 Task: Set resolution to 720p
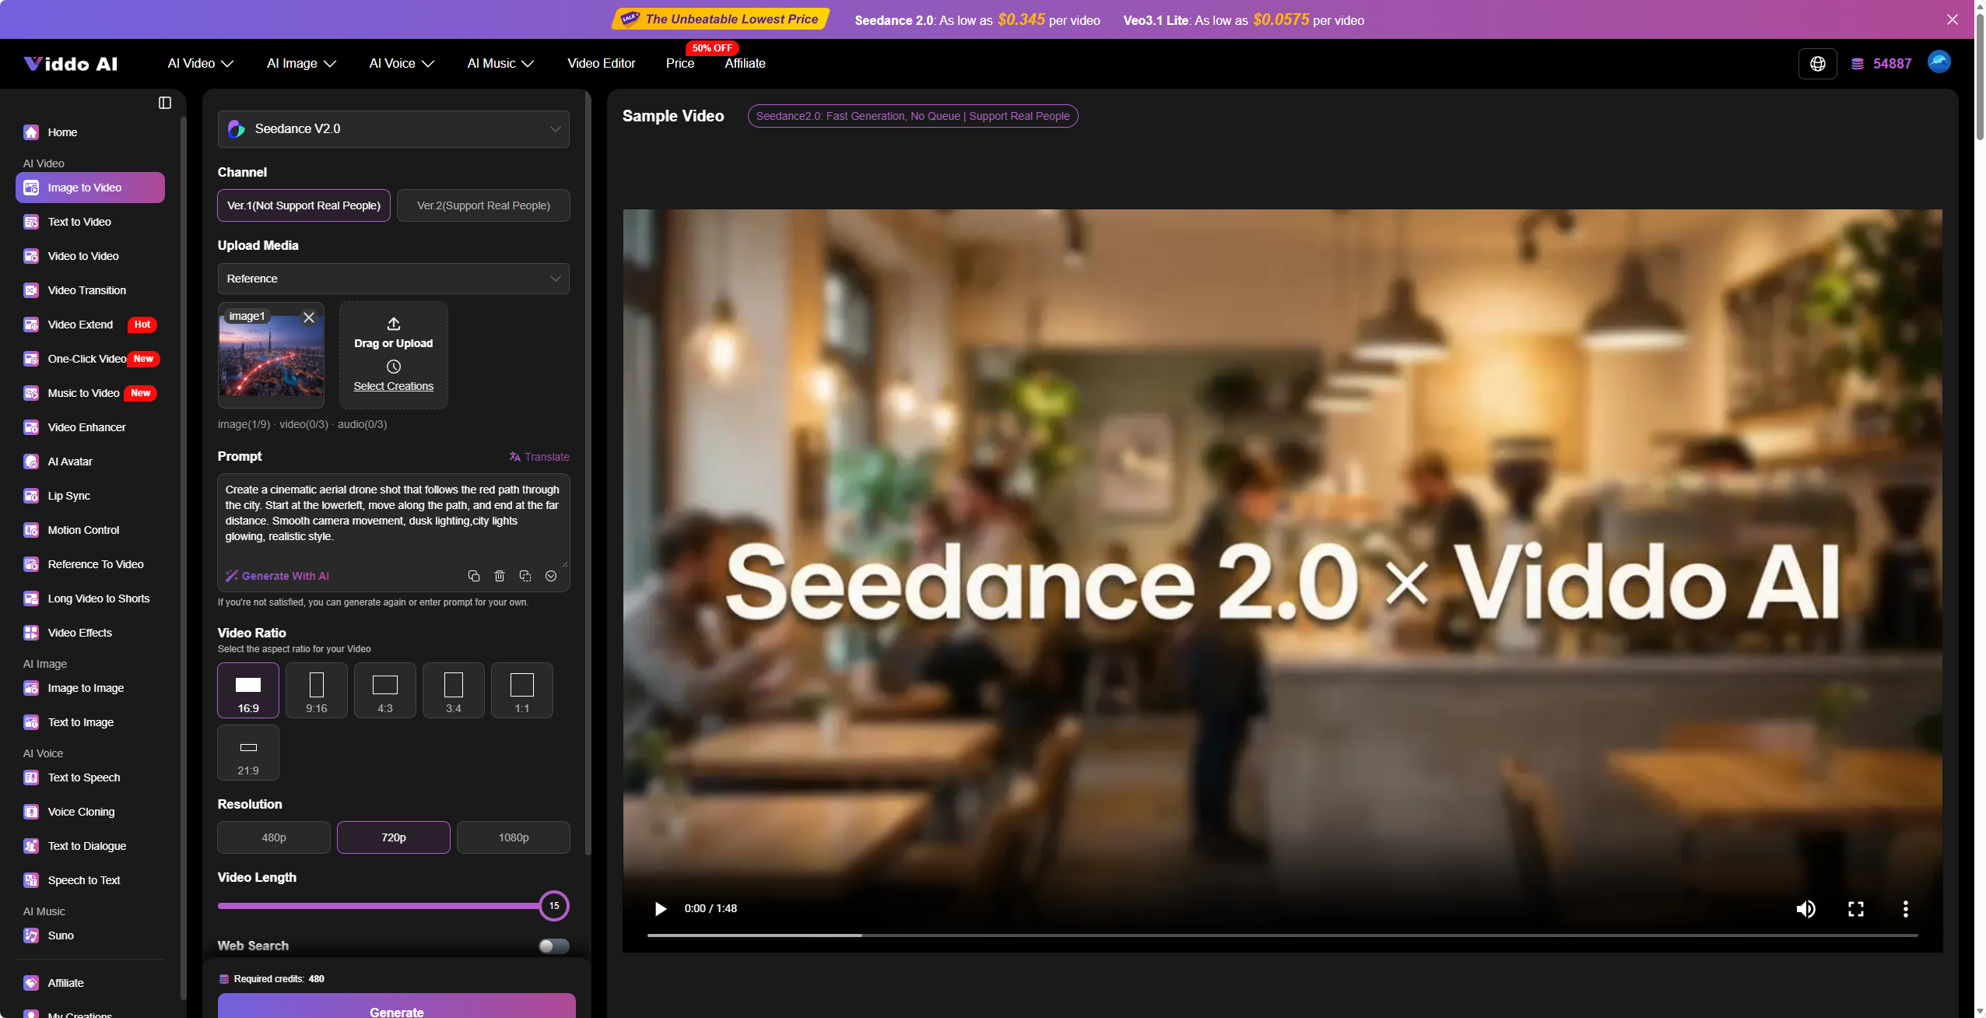click(394, 837)
